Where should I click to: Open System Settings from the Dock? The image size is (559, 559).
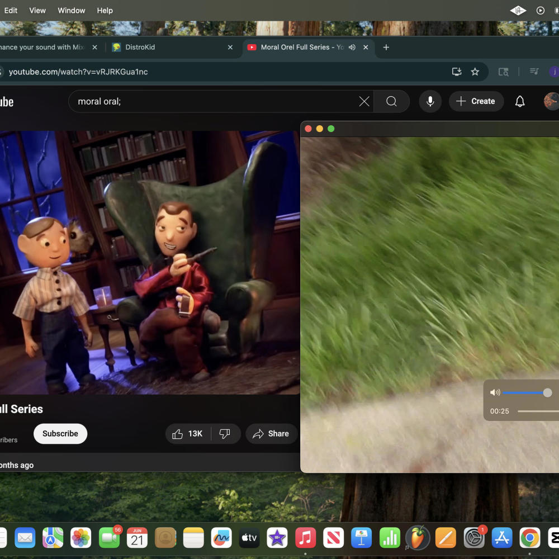point(474,537)
